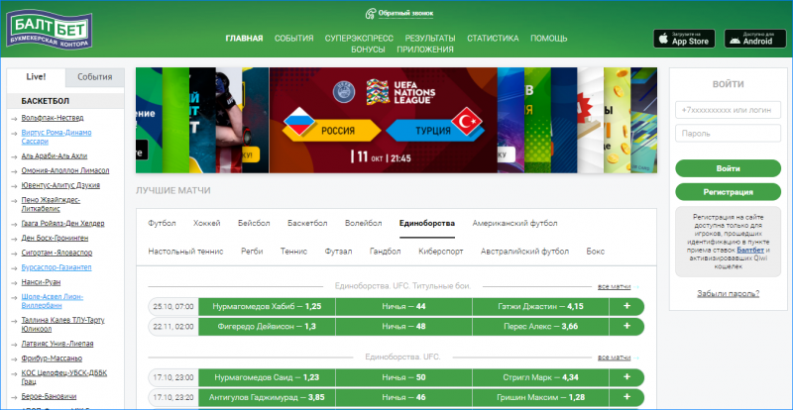The image size is (793, 410).
Task: Open БОНУСЫ menu item
Action: [x=368, y=50]
